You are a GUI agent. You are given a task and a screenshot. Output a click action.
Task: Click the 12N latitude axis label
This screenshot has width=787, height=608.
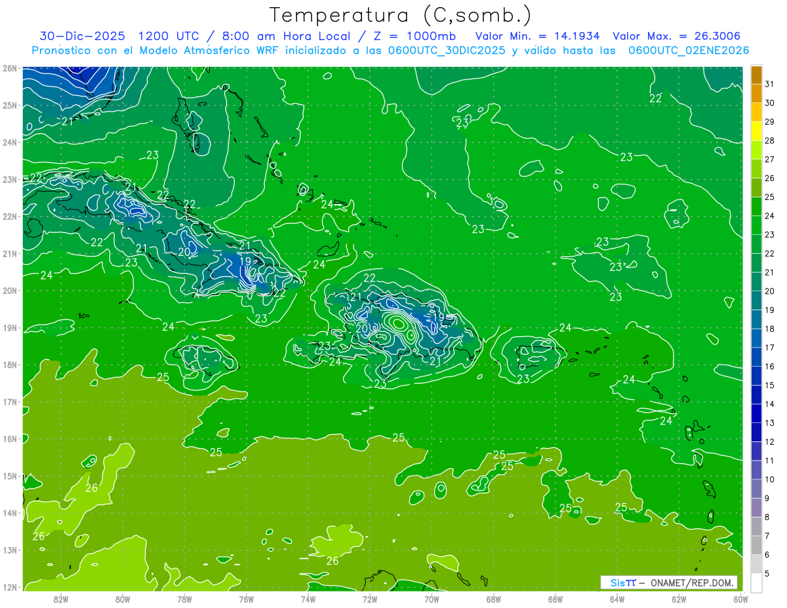point(10,587)
